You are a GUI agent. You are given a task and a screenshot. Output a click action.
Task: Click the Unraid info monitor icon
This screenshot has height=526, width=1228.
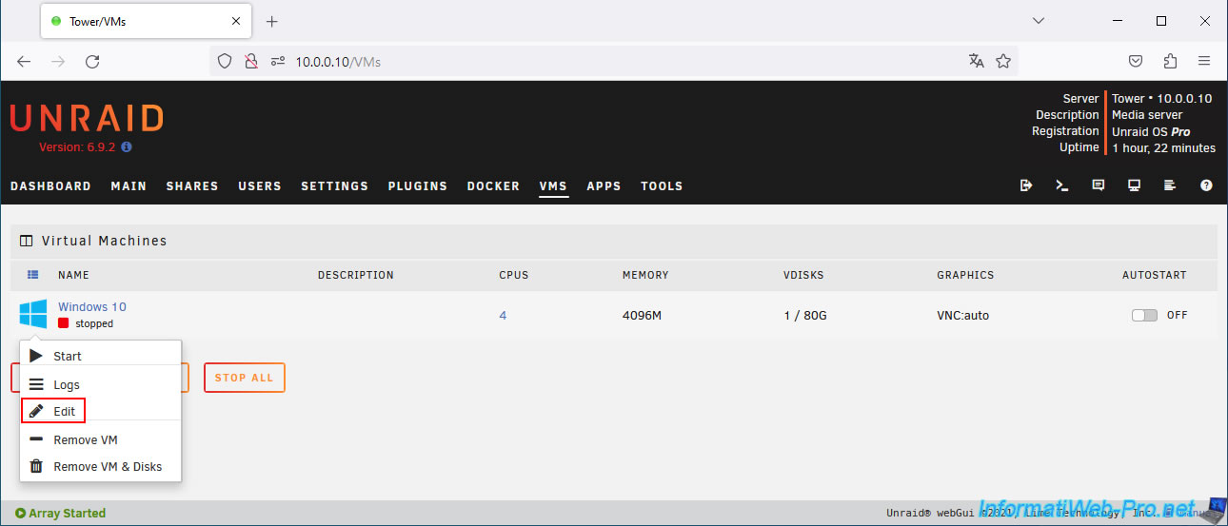1135,185
